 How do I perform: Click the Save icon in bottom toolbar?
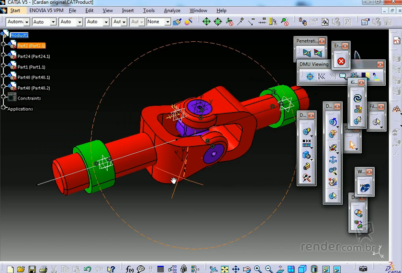[32, 270]
